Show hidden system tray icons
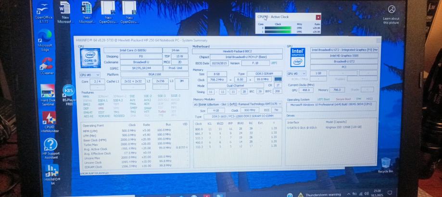The height and width of the screenshot is (197, 442). coord(349,194)
